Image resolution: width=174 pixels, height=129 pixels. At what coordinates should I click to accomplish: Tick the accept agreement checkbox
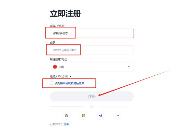point(52,83)
